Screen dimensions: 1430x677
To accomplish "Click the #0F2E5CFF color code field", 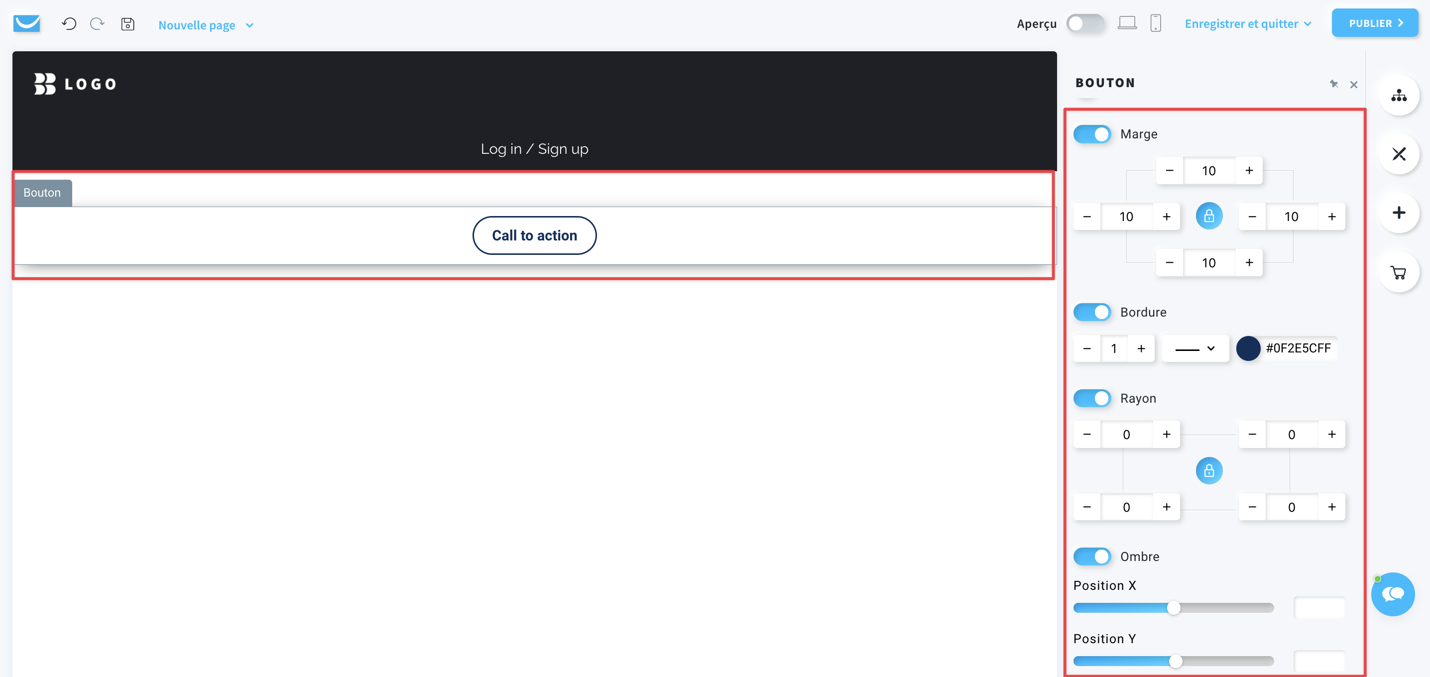I will (1298, 348).
